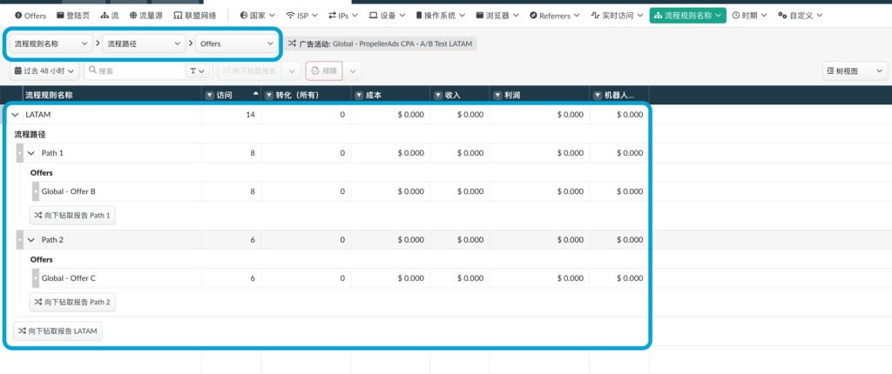Click the grey handle beside Global - Offer C
This screenshot has width=892, height=374.
[36, 278]
